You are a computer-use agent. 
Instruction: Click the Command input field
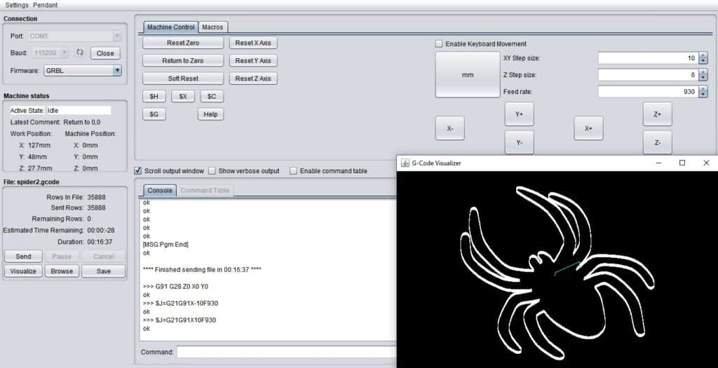point(287,352)
